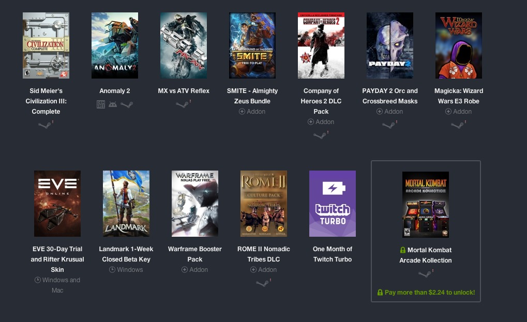The image size is (527, 322).
Task: View the Mortal Kombat Arcade Kollection cover
Action: pyautogui.click(x=426, y=205)
